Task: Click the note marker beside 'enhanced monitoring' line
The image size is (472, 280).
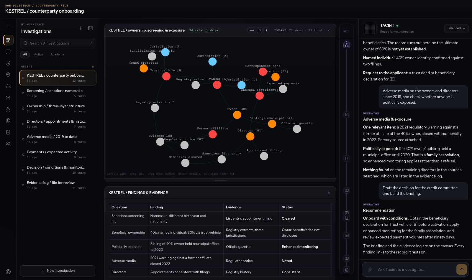Action: point(347,236)
